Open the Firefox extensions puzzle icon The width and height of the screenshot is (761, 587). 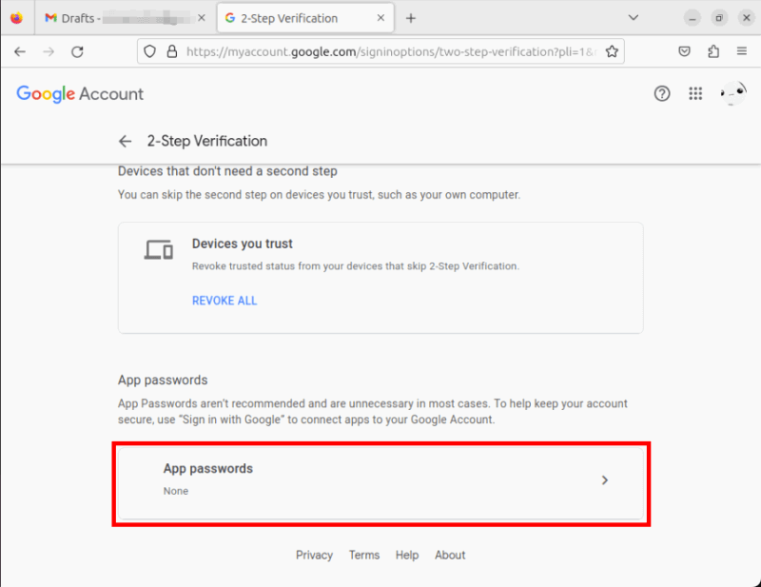[x=716, y=51]
